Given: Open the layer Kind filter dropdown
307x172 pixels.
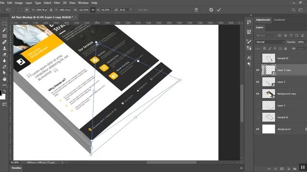Looking at the screenshot, I should click(266, 35).
